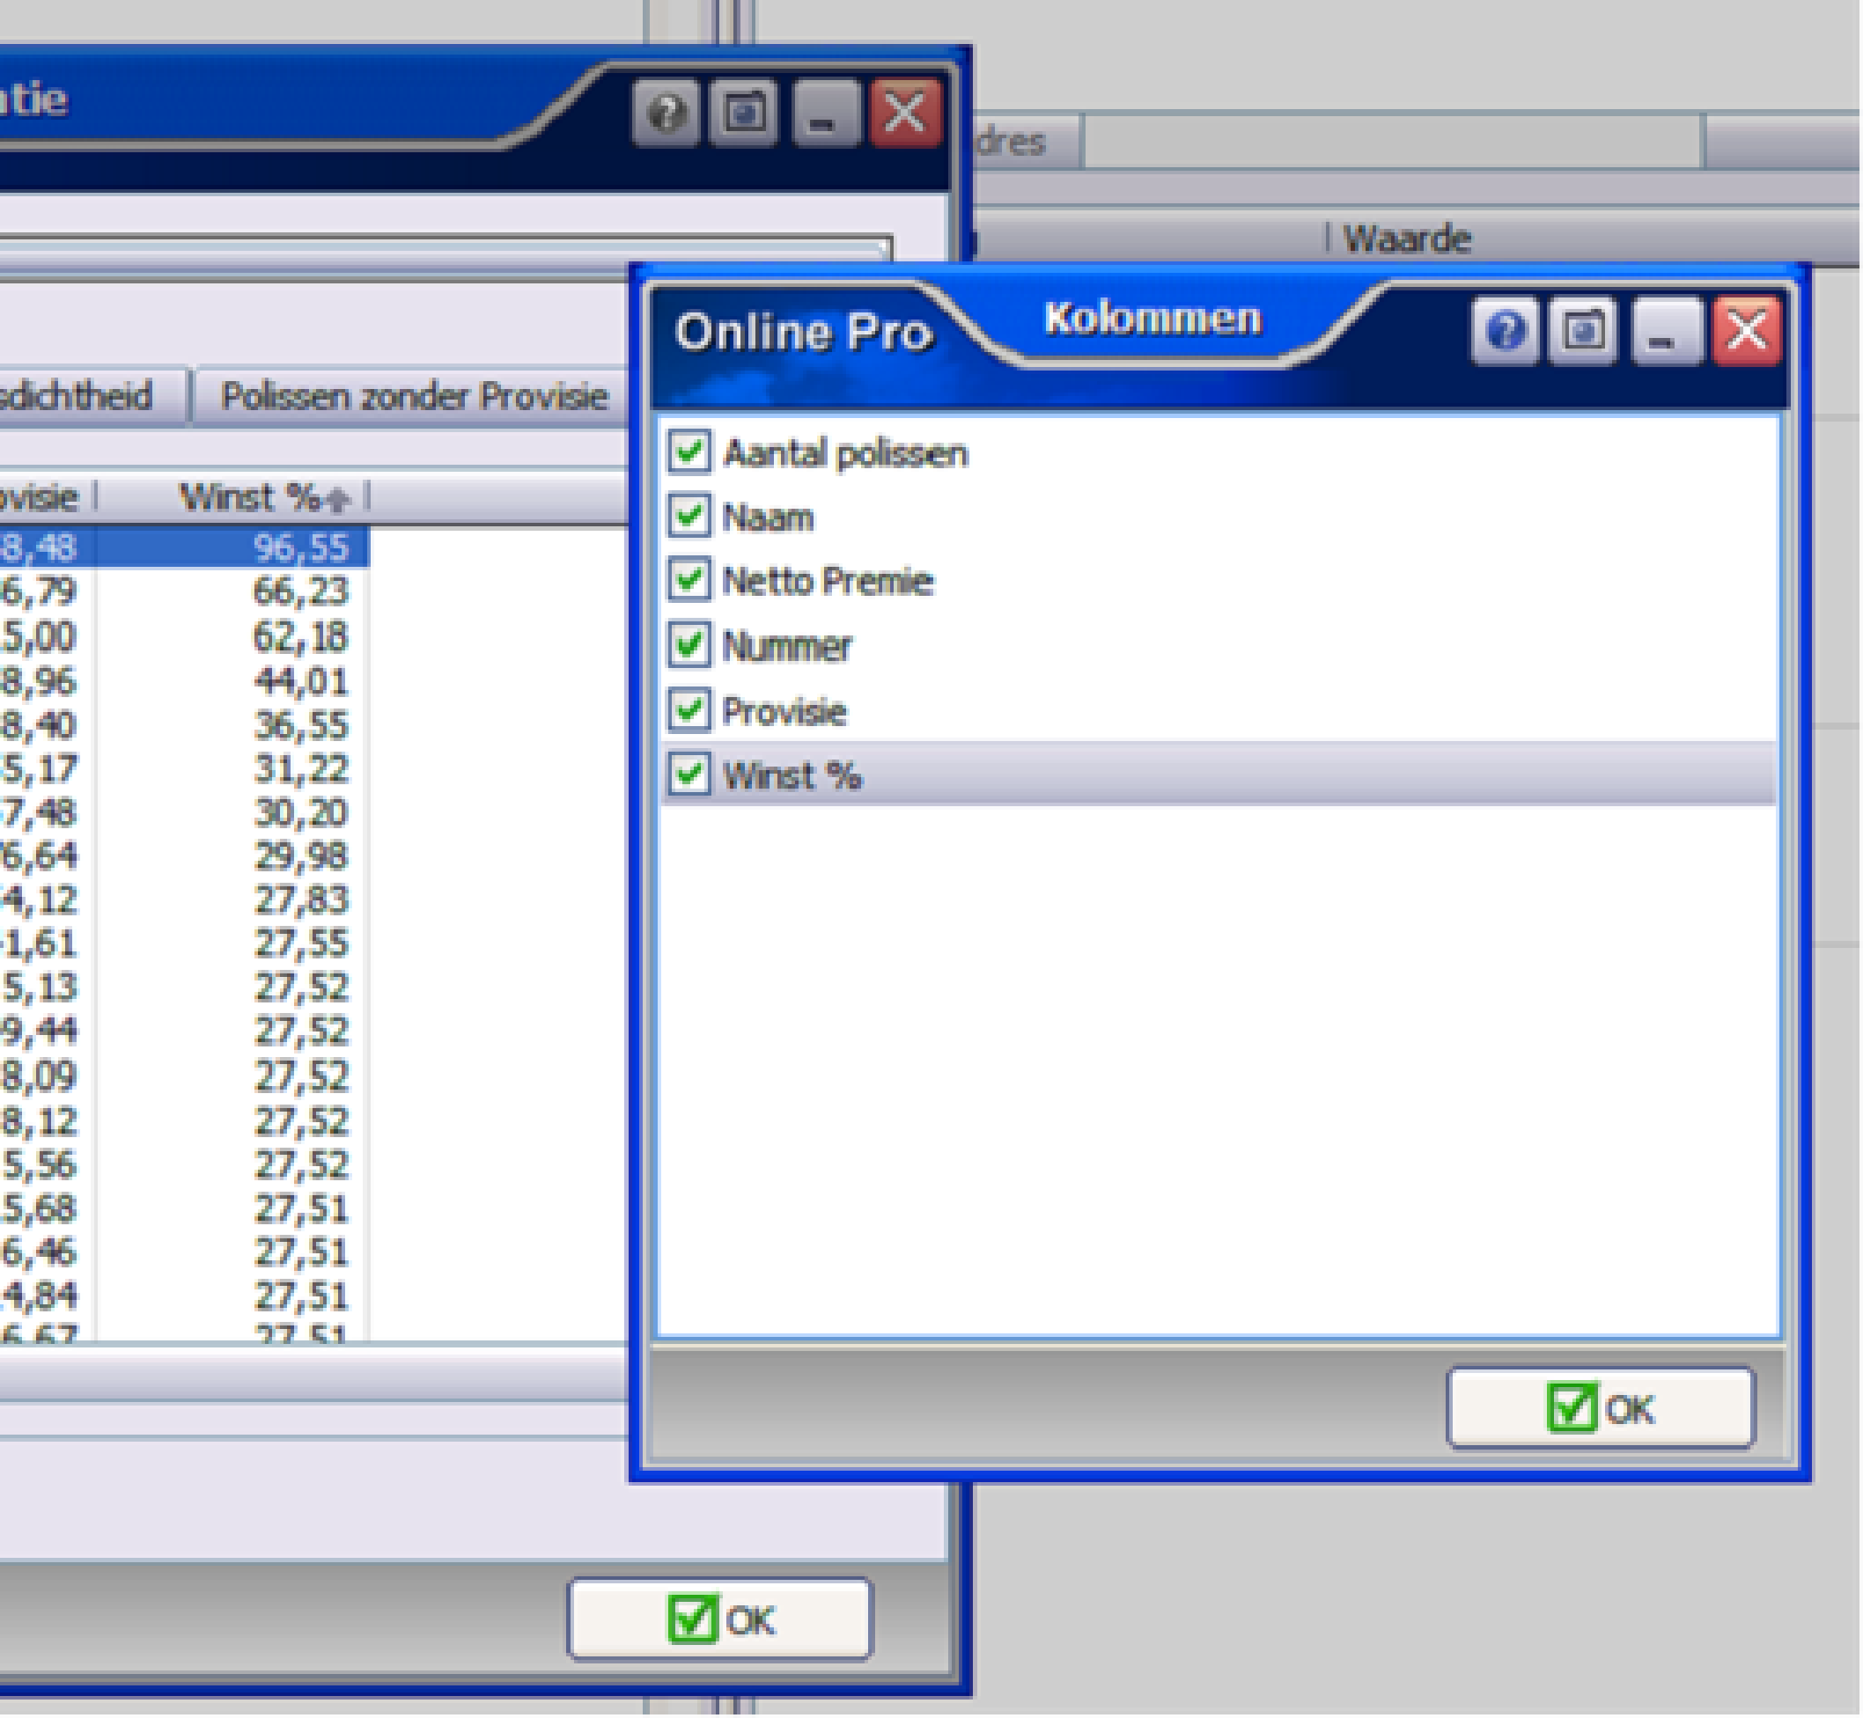Viewport: 1863px width, 1718px height.
Task: Uncheck the Aantal polissen checkbox
Action: [x=689, y=452]
